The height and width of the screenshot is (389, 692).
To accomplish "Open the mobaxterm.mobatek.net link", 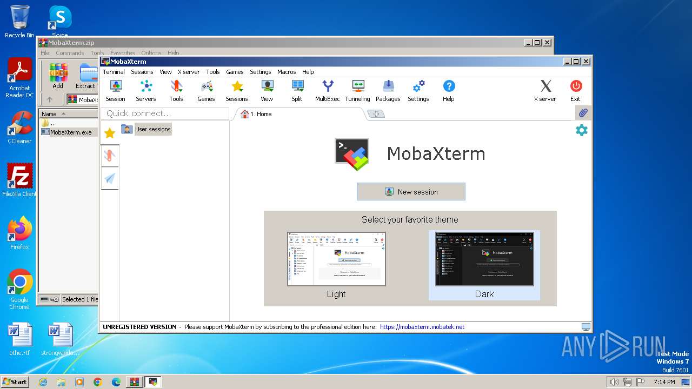I will pyautogui.click(x=422, y=327).
